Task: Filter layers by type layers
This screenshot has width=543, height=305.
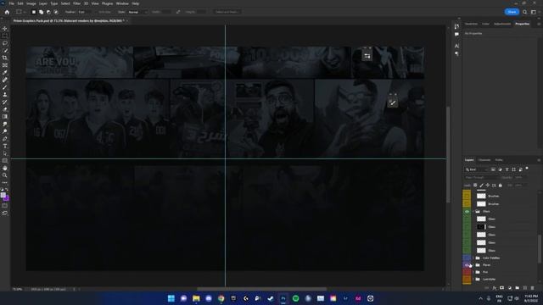Action: pos(507,169)
